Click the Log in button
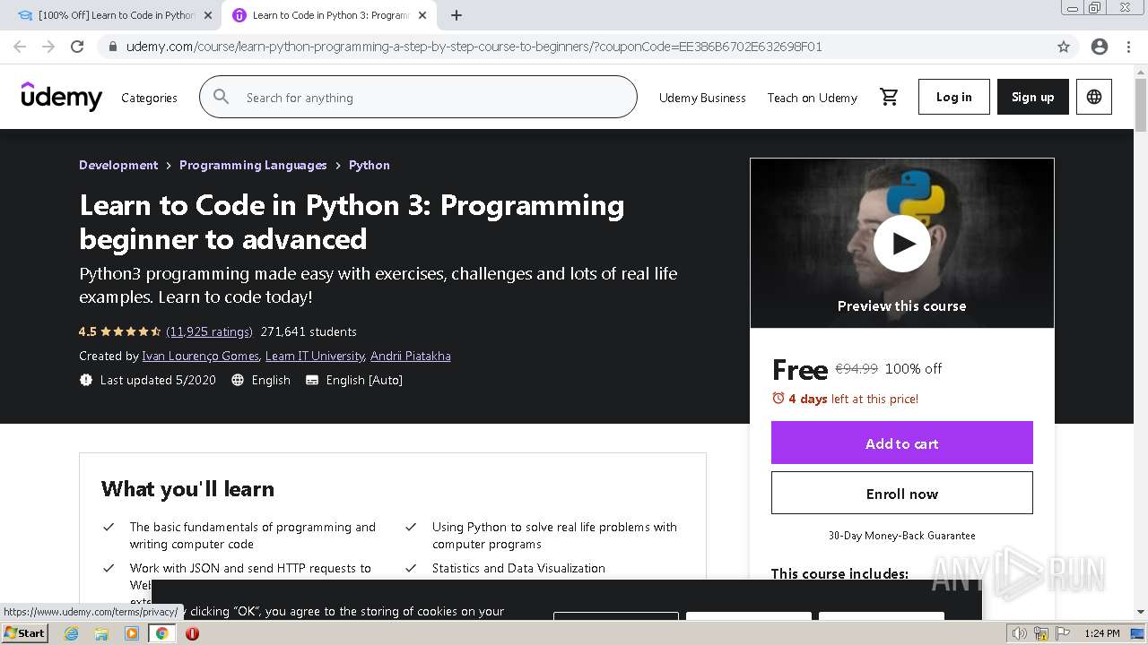 click(953, 97)
